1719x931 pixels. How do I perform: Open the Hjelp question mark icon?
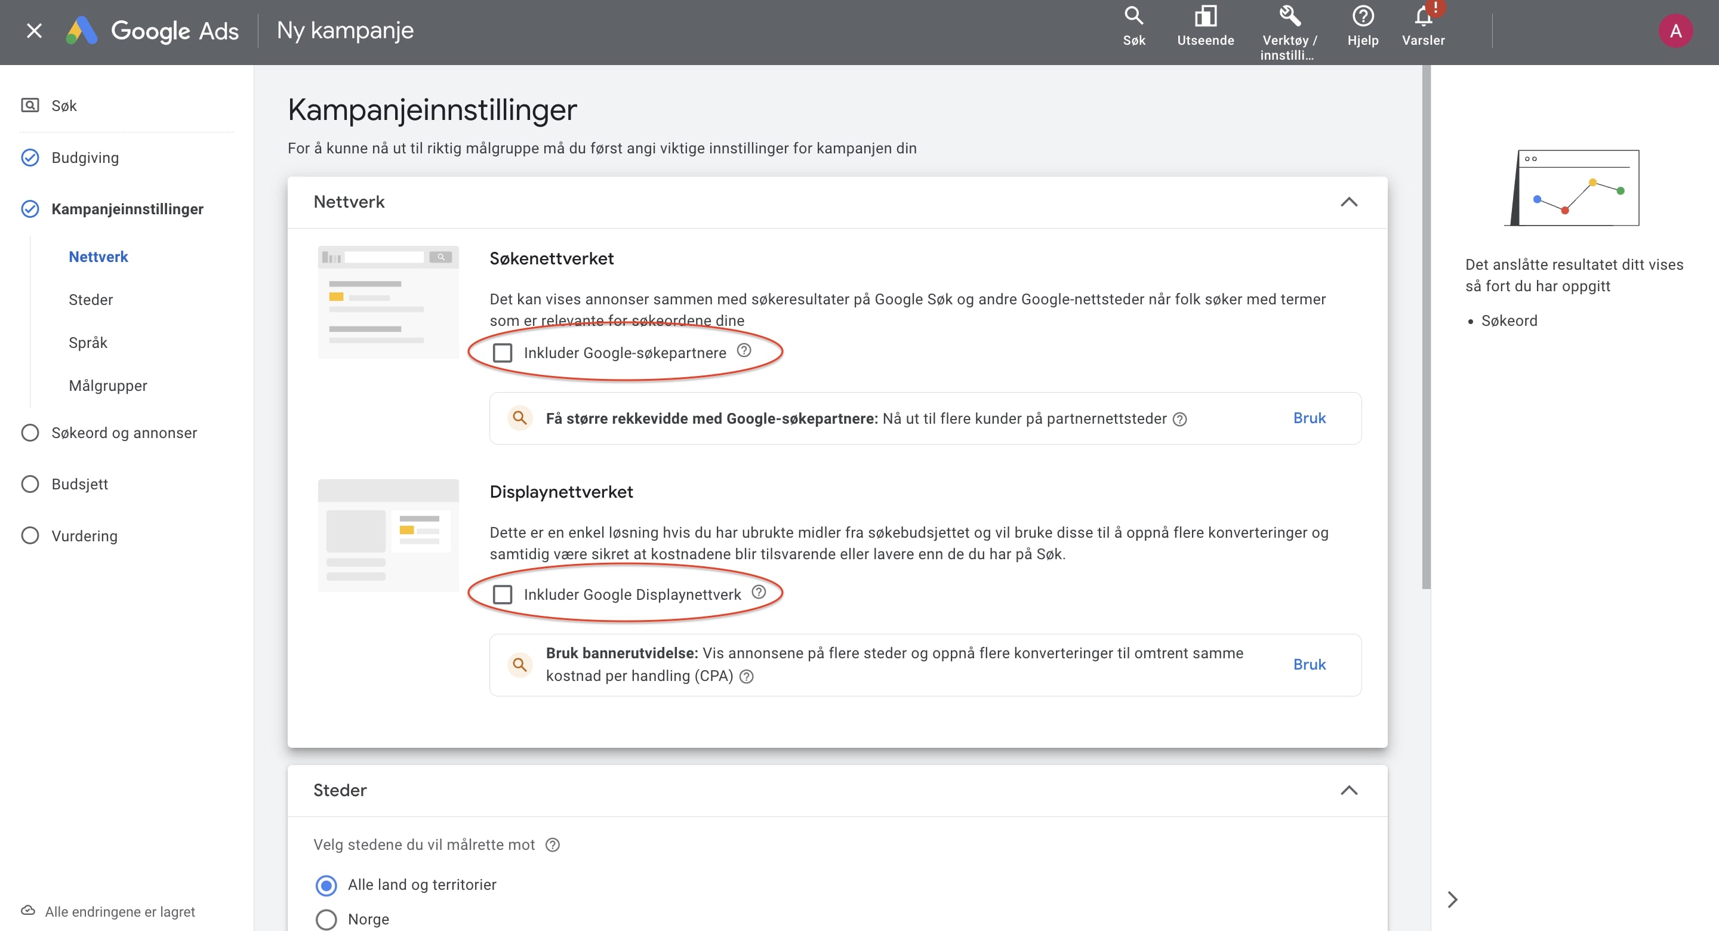[1362, 17]
